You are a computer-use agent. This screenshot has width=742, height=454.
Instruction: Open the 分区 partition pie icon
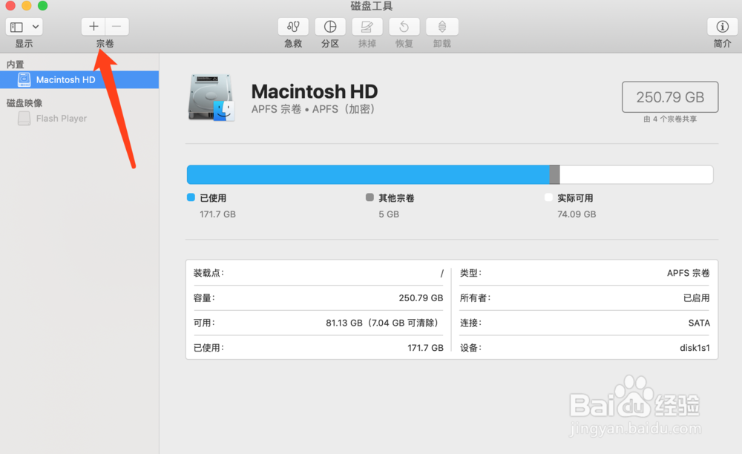pos(330,27)
